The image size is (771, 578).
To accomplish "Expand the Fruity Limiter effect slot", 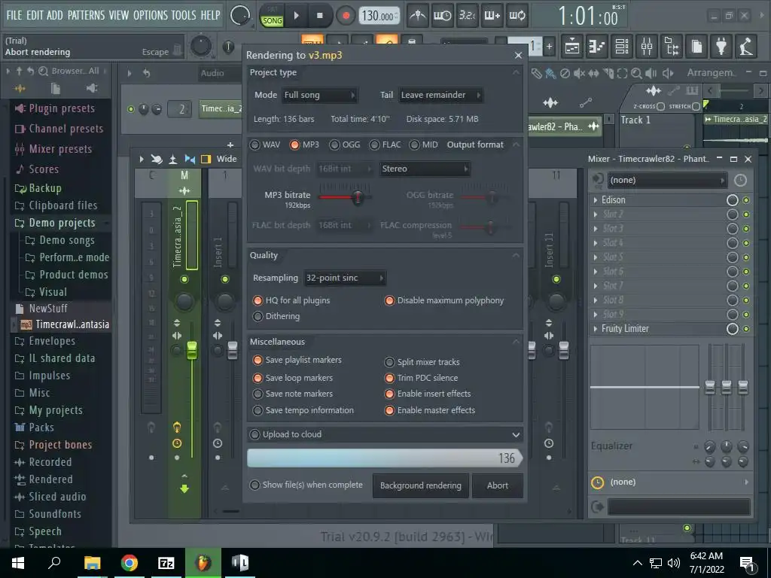I will coord(596,329).
